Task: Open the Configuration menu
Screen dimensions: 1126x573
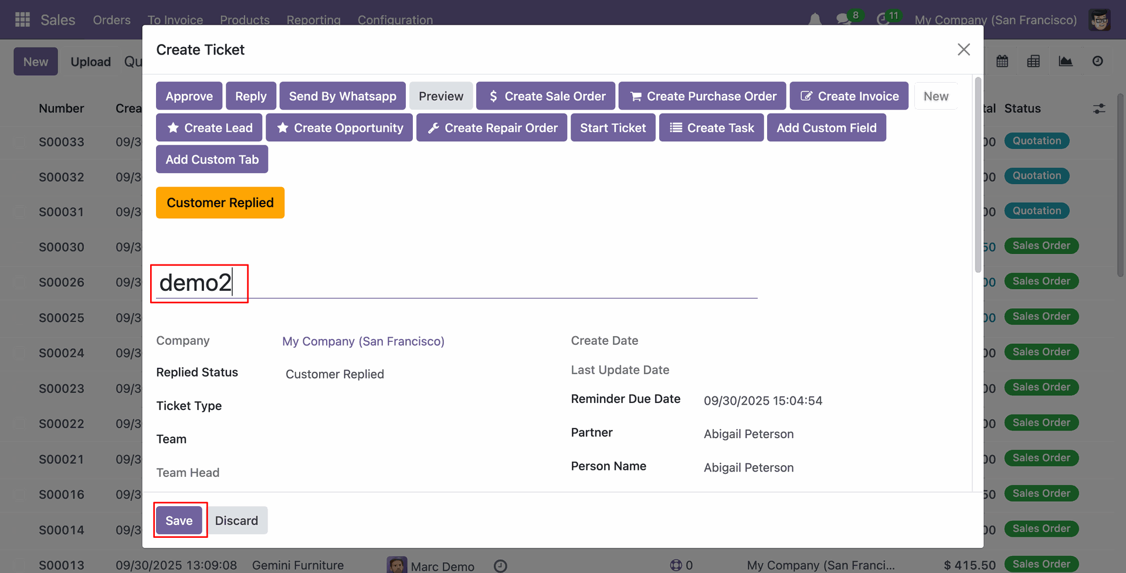Action: pos(395,20)
